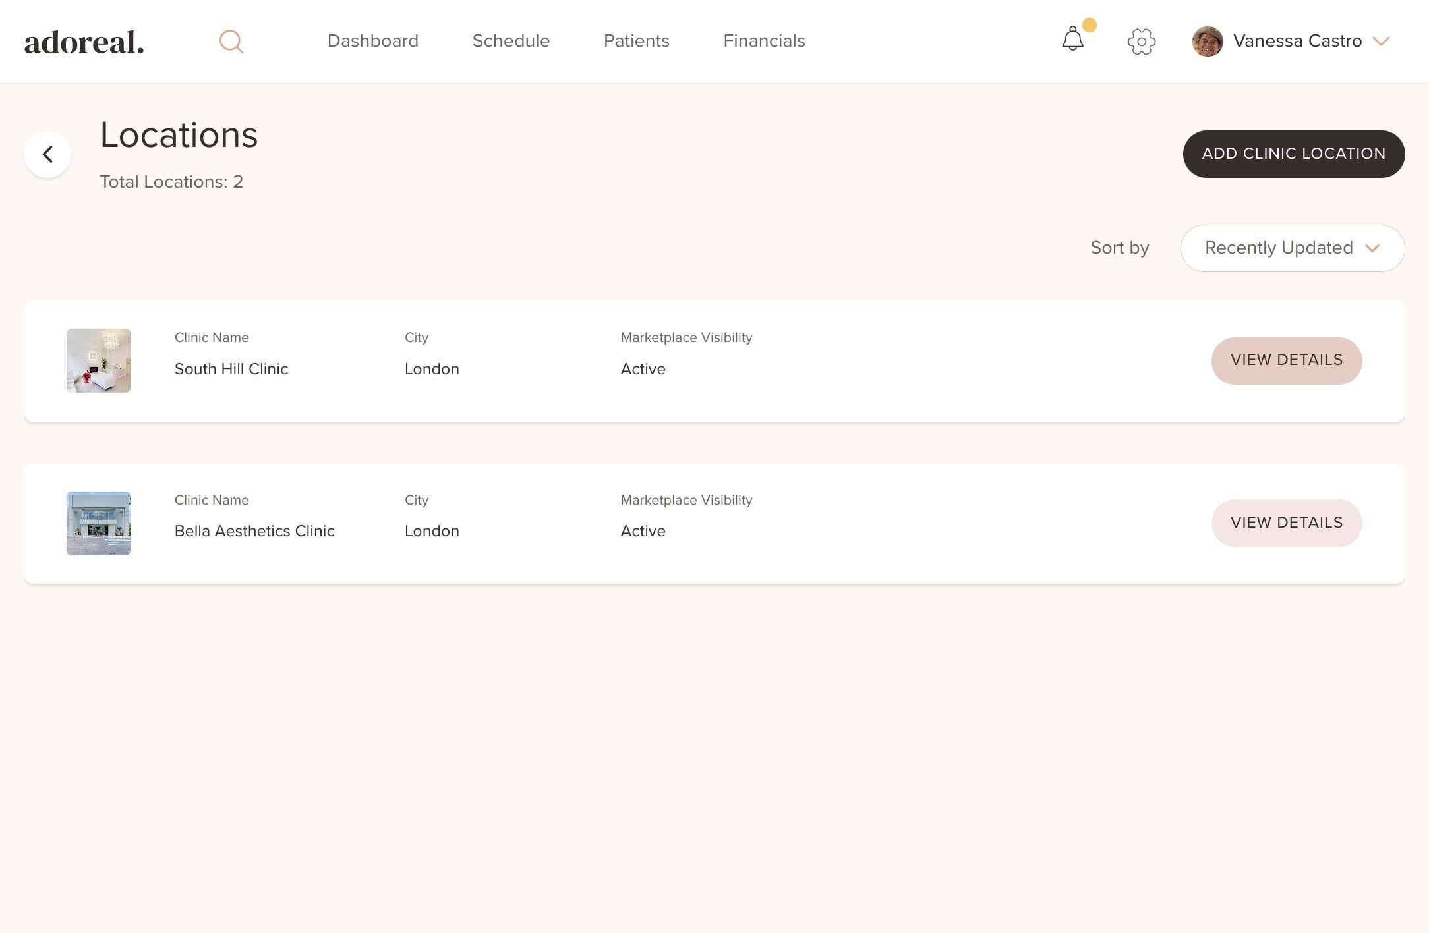
Task: Click Vanessa Castro username text
Action: click(1297, 41)
